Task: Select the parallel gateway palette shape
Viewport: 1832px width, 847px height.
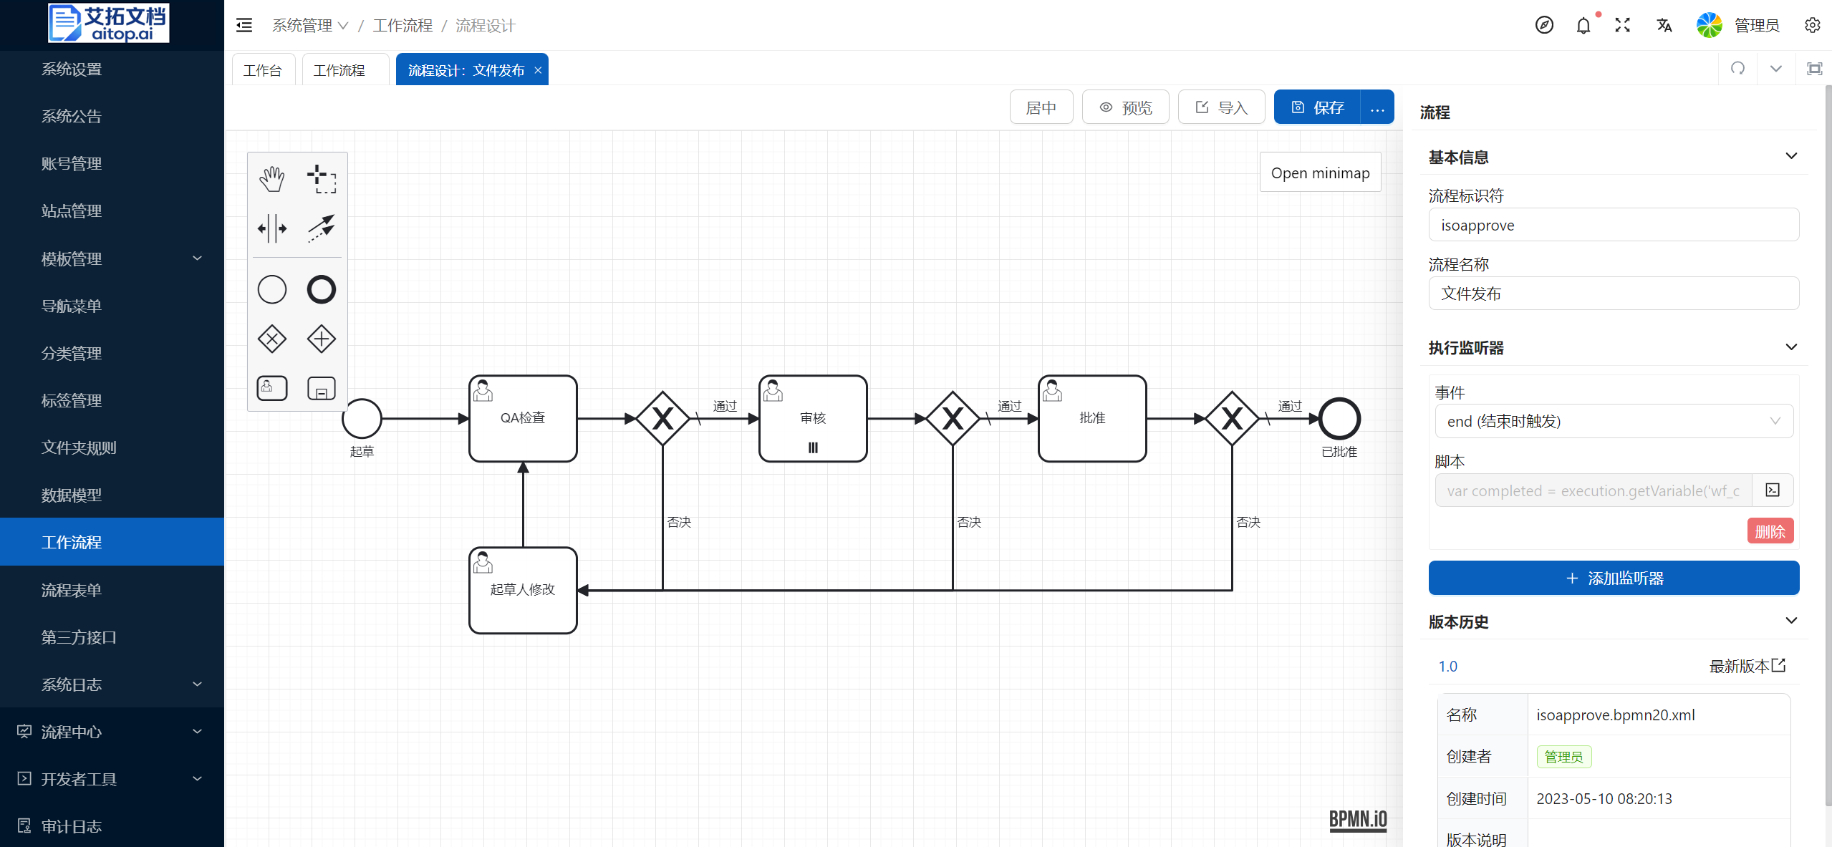Action: (x=322, y=339)
